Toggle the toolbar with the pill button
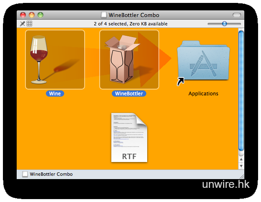Screen dimensions: 261x202 (236, 15)
